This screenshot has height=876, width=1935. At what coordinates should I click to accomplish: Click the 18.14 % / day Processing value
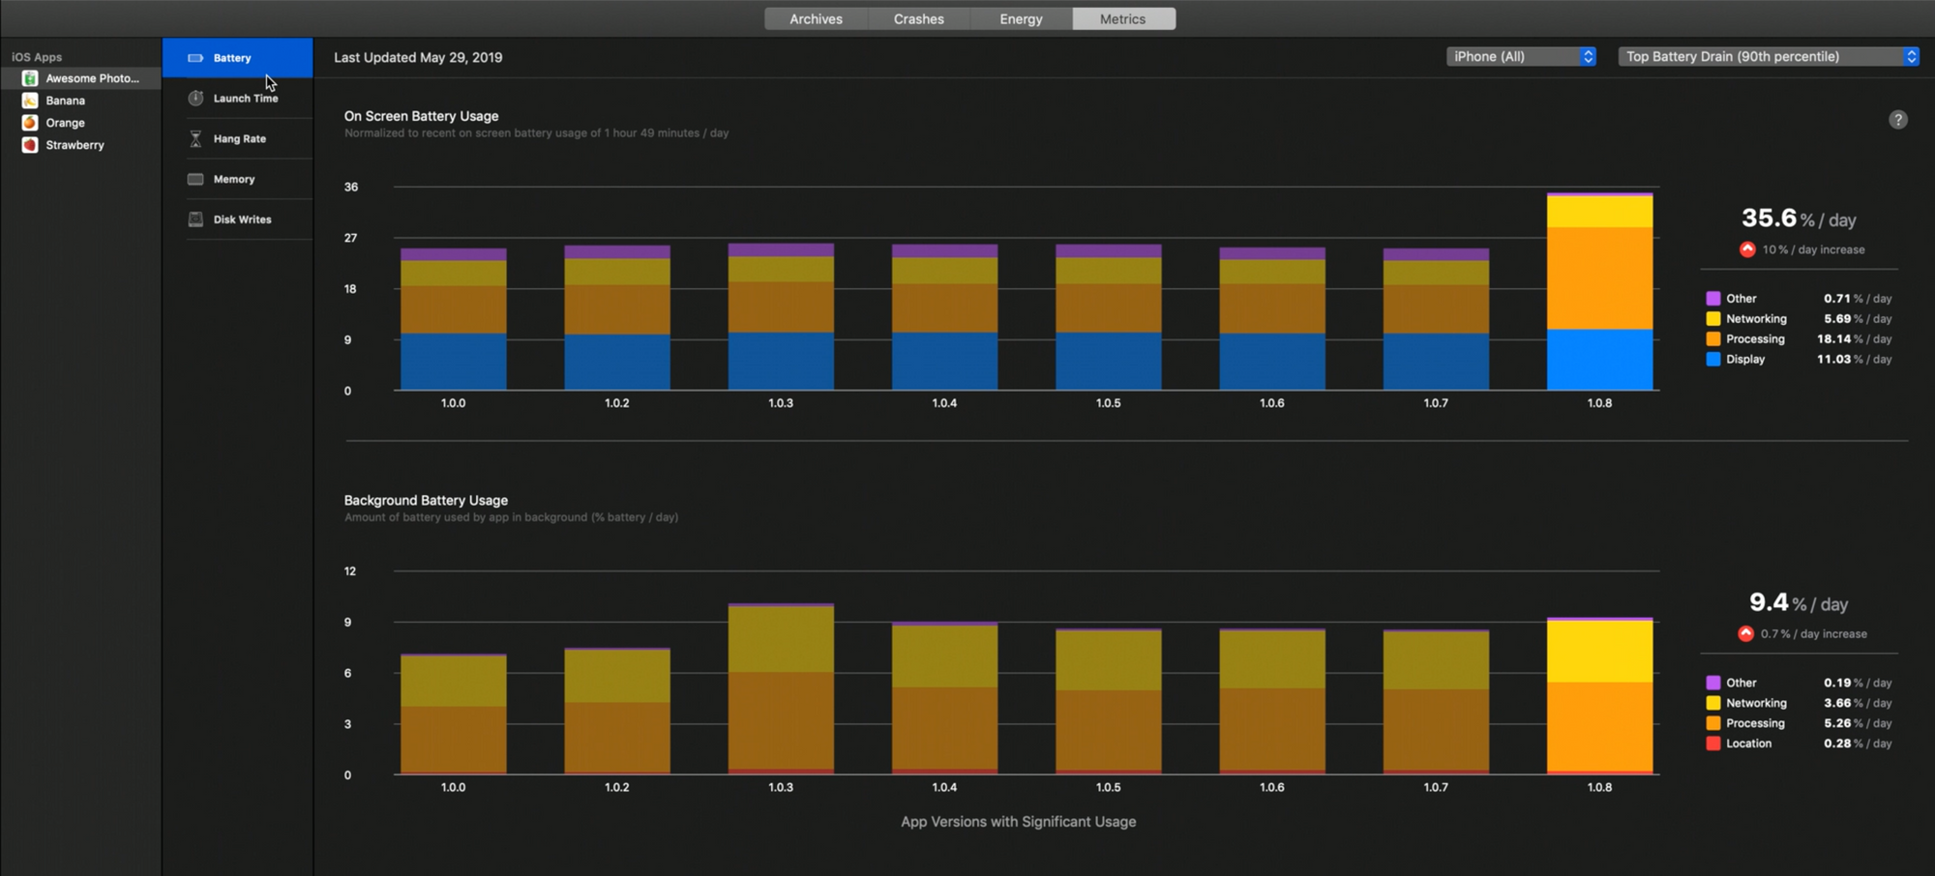pos(1854,339)
